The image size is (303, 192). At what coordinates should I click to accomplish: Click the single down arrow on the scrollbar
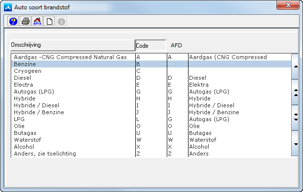296,144
